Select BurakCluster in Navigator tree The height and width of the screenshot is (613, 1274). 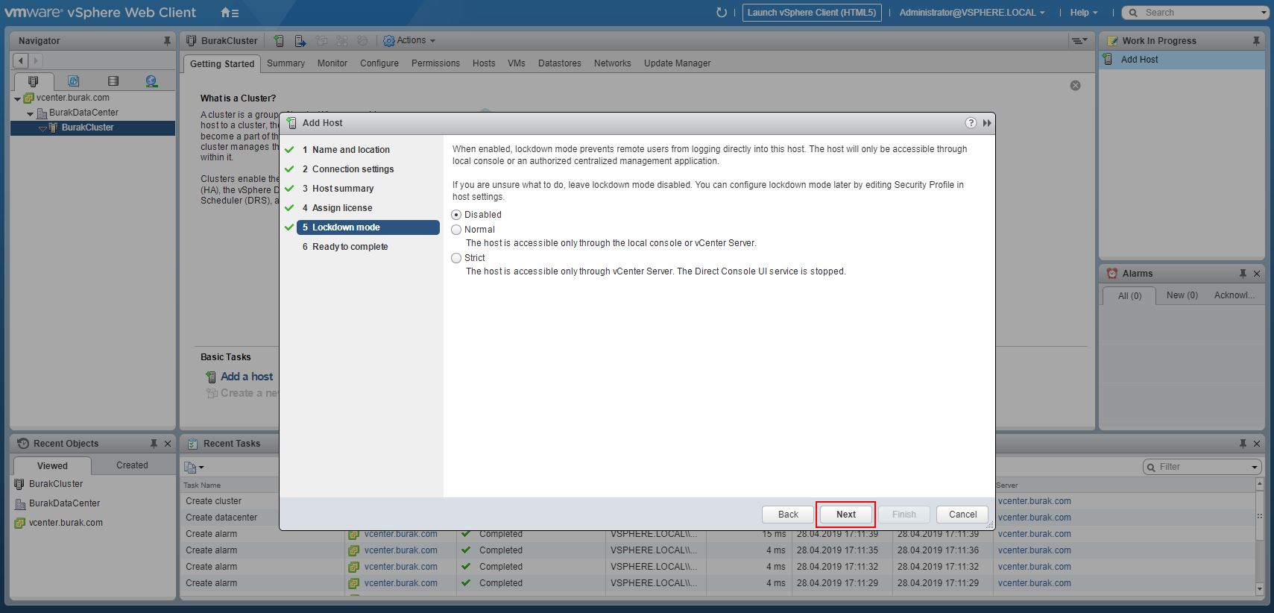tap(88, 128)
